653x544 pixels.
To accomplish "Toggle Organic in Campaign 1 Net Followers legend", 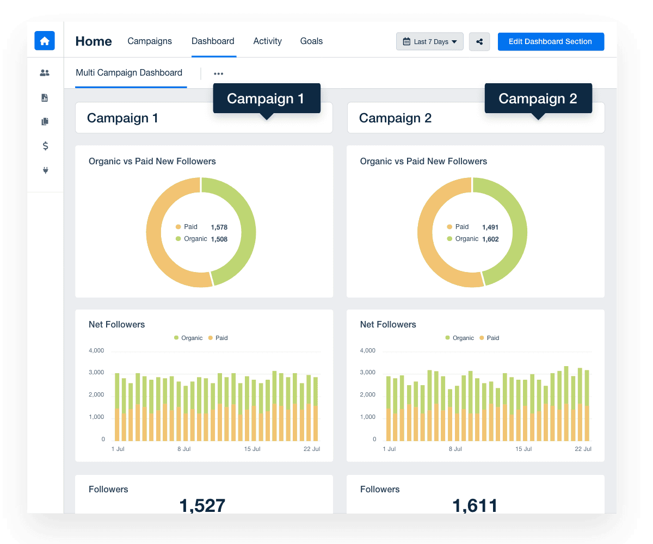I will 189,338.
